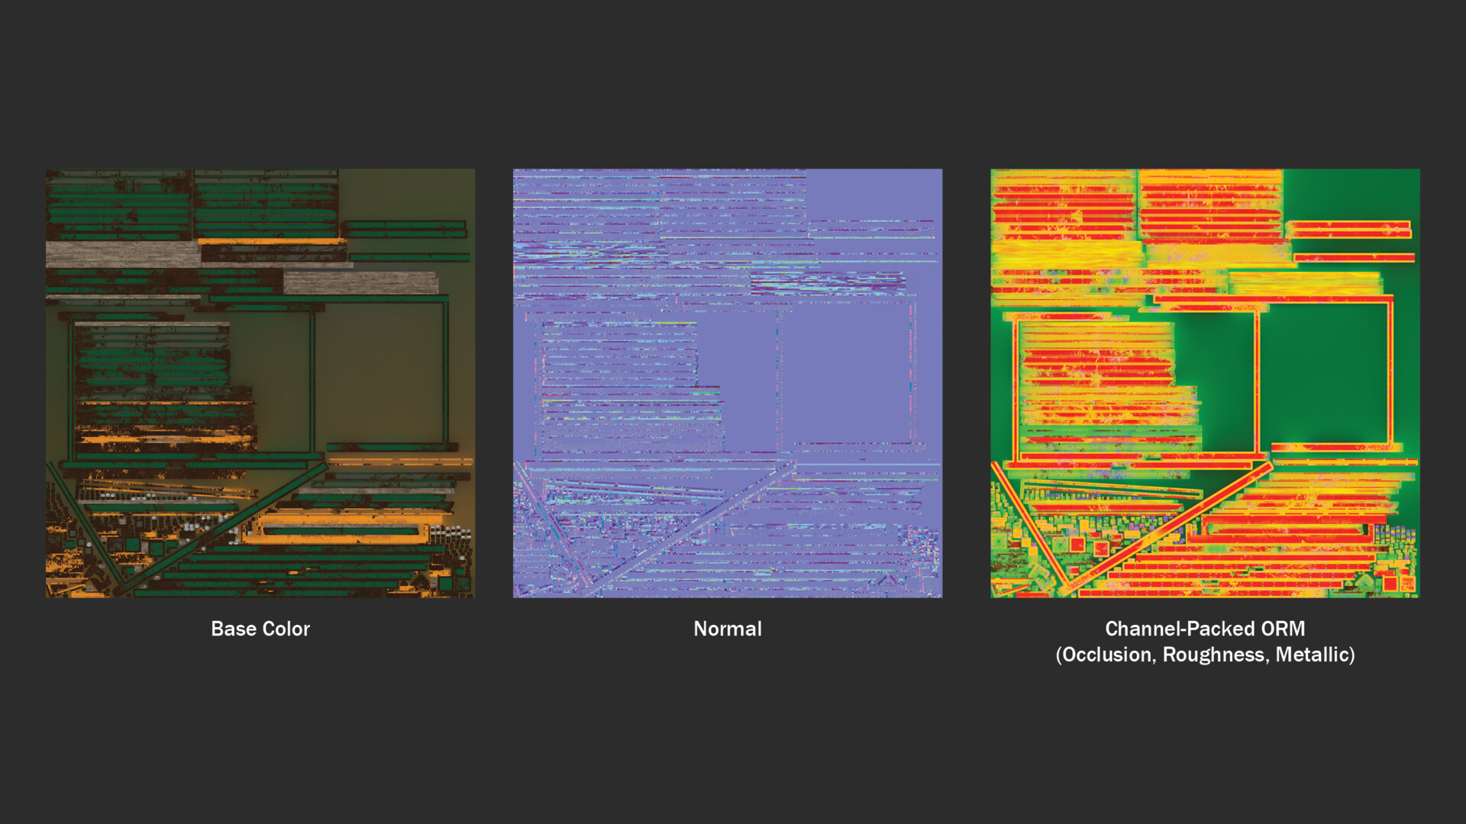This screenshot has height=824, width=1466.
Task: Select the Channel-Packed ORM texture image
Action: coord(1205,383)
